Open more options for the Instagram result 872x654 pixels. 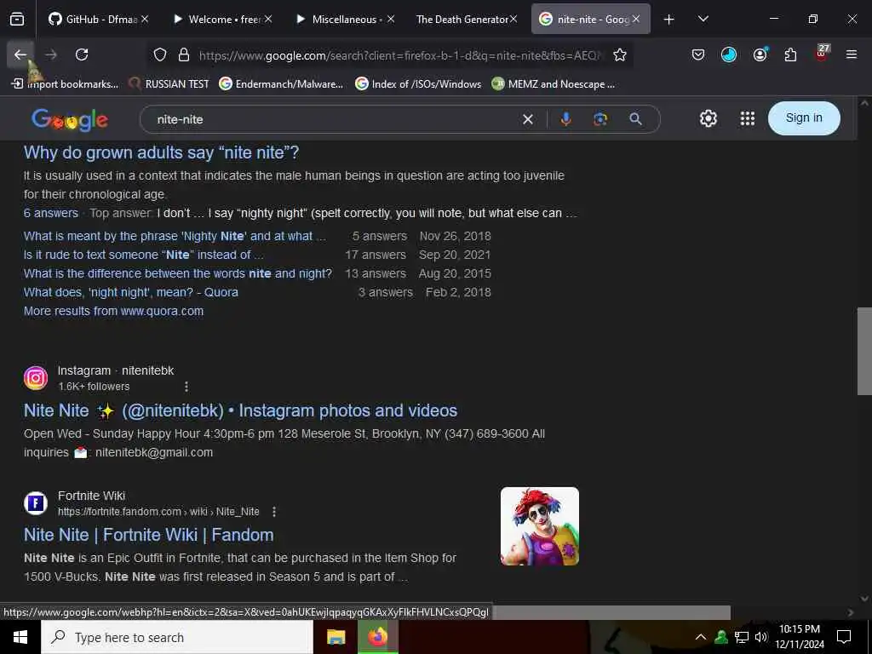pos(186,387)
